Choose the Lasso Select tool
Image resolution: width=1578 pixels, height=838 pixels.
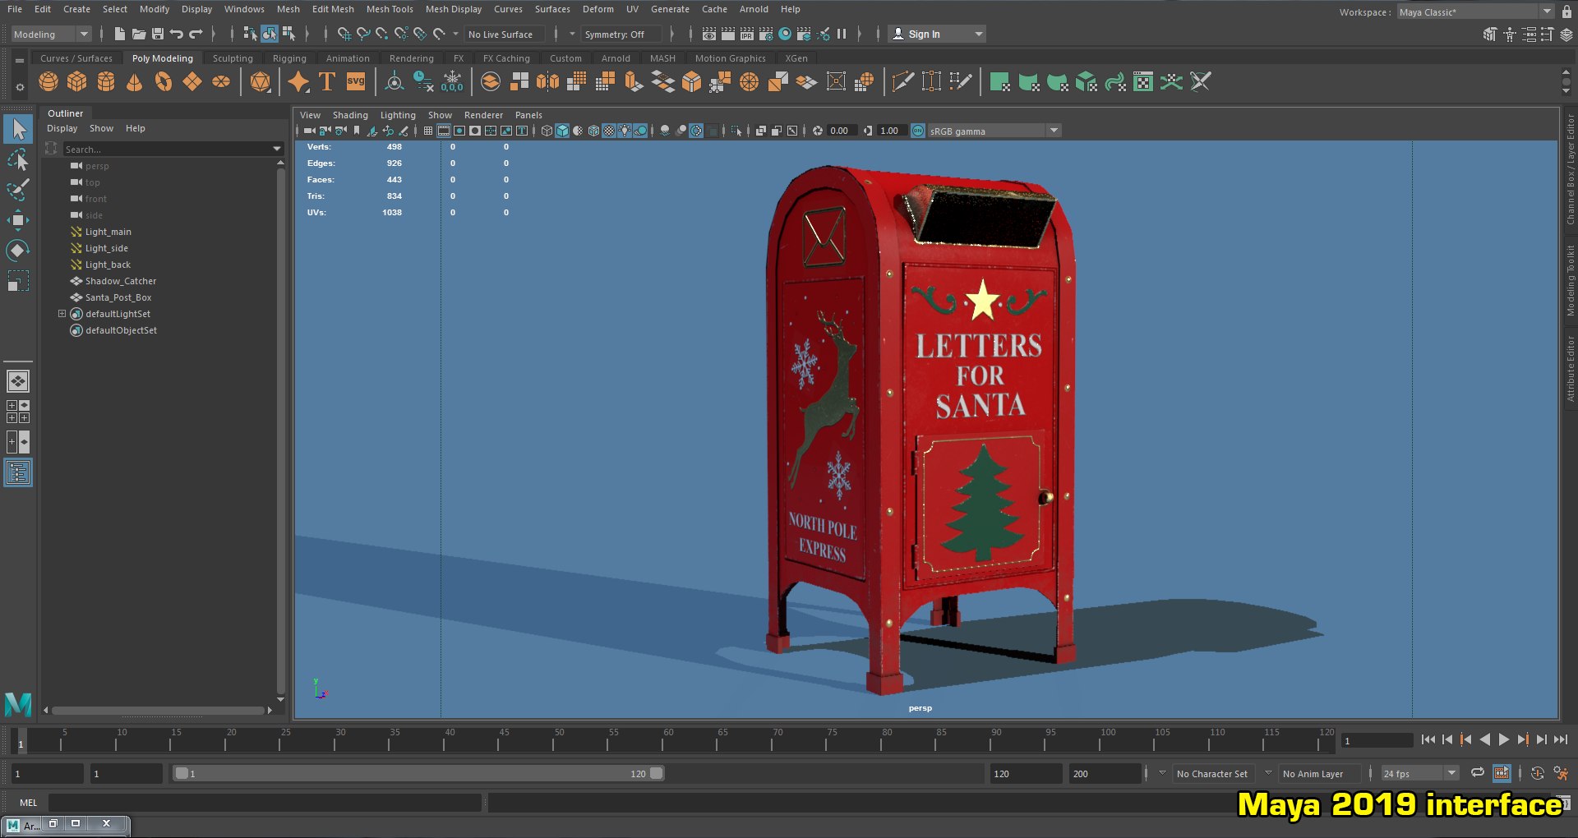click(18, 159)
